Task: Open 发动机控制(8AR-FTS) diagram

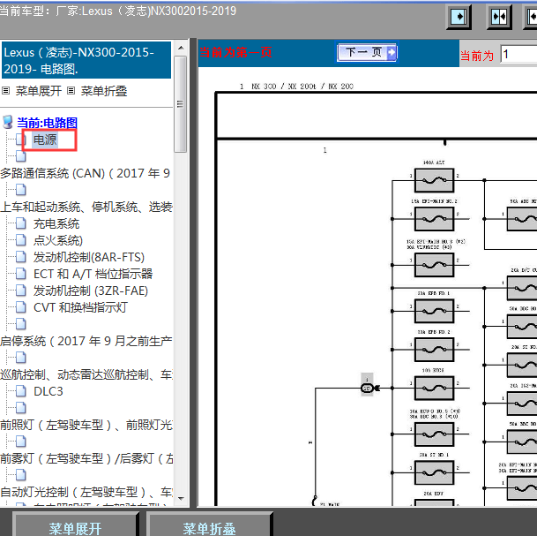Action: click(89, 257)
